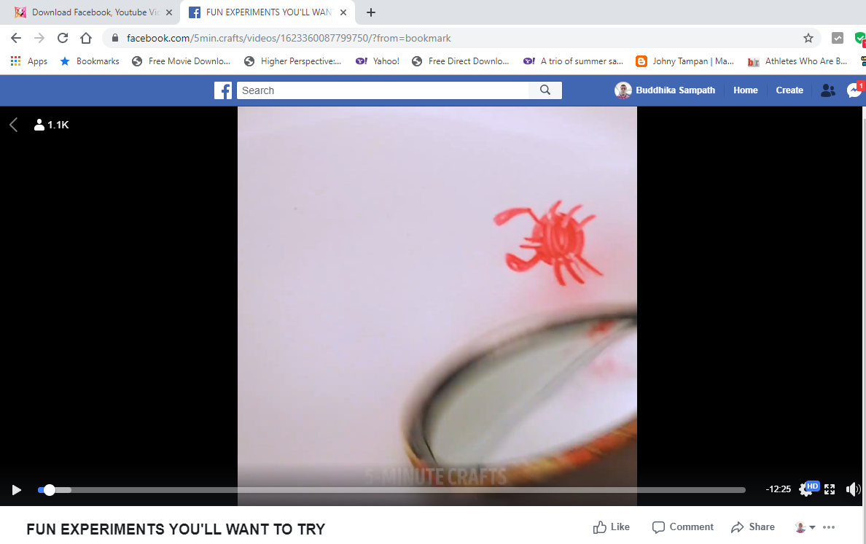Play the video
This screenshot has width=866, height=544.
click(x=17, y=490)
